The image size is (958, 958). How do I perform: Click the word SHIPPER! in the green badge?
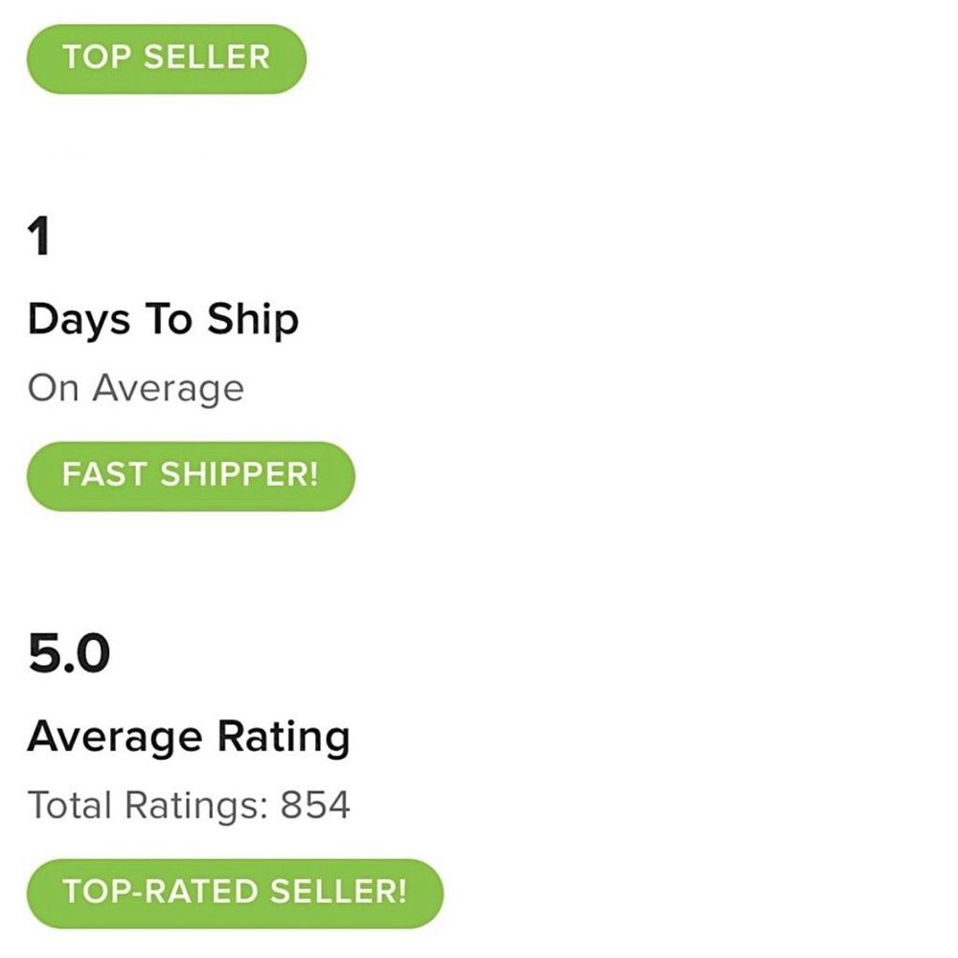pyautogui.click(x=239, y=475)
